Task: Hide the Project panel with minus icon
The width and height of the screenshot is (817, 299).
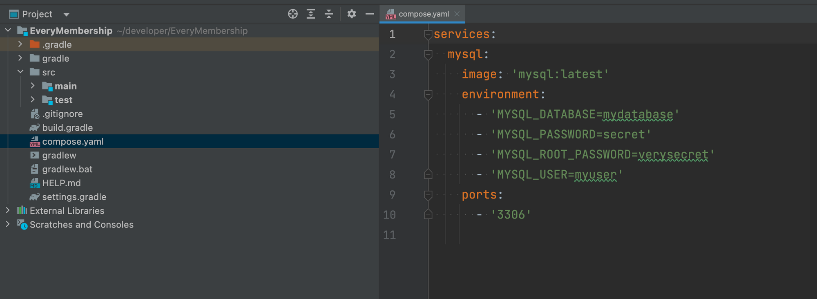Action: [370, 14]
